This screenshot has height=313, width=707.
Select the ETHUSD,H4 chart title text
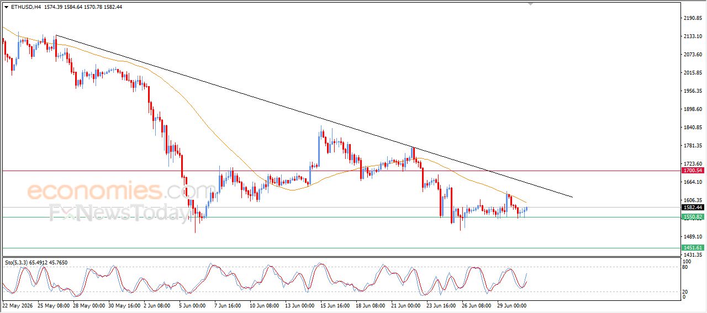pyautogui.click(x=26, y=7)
